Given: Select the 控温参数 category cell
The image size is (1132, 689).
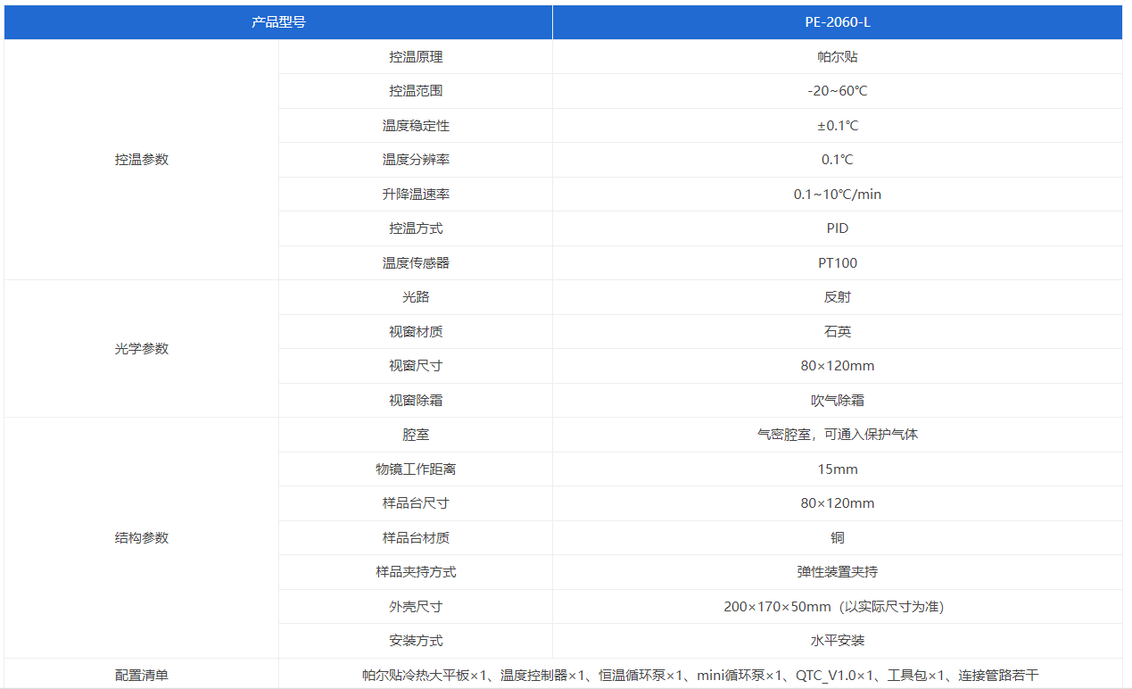Looking at the screenshot, I should 141,160.
